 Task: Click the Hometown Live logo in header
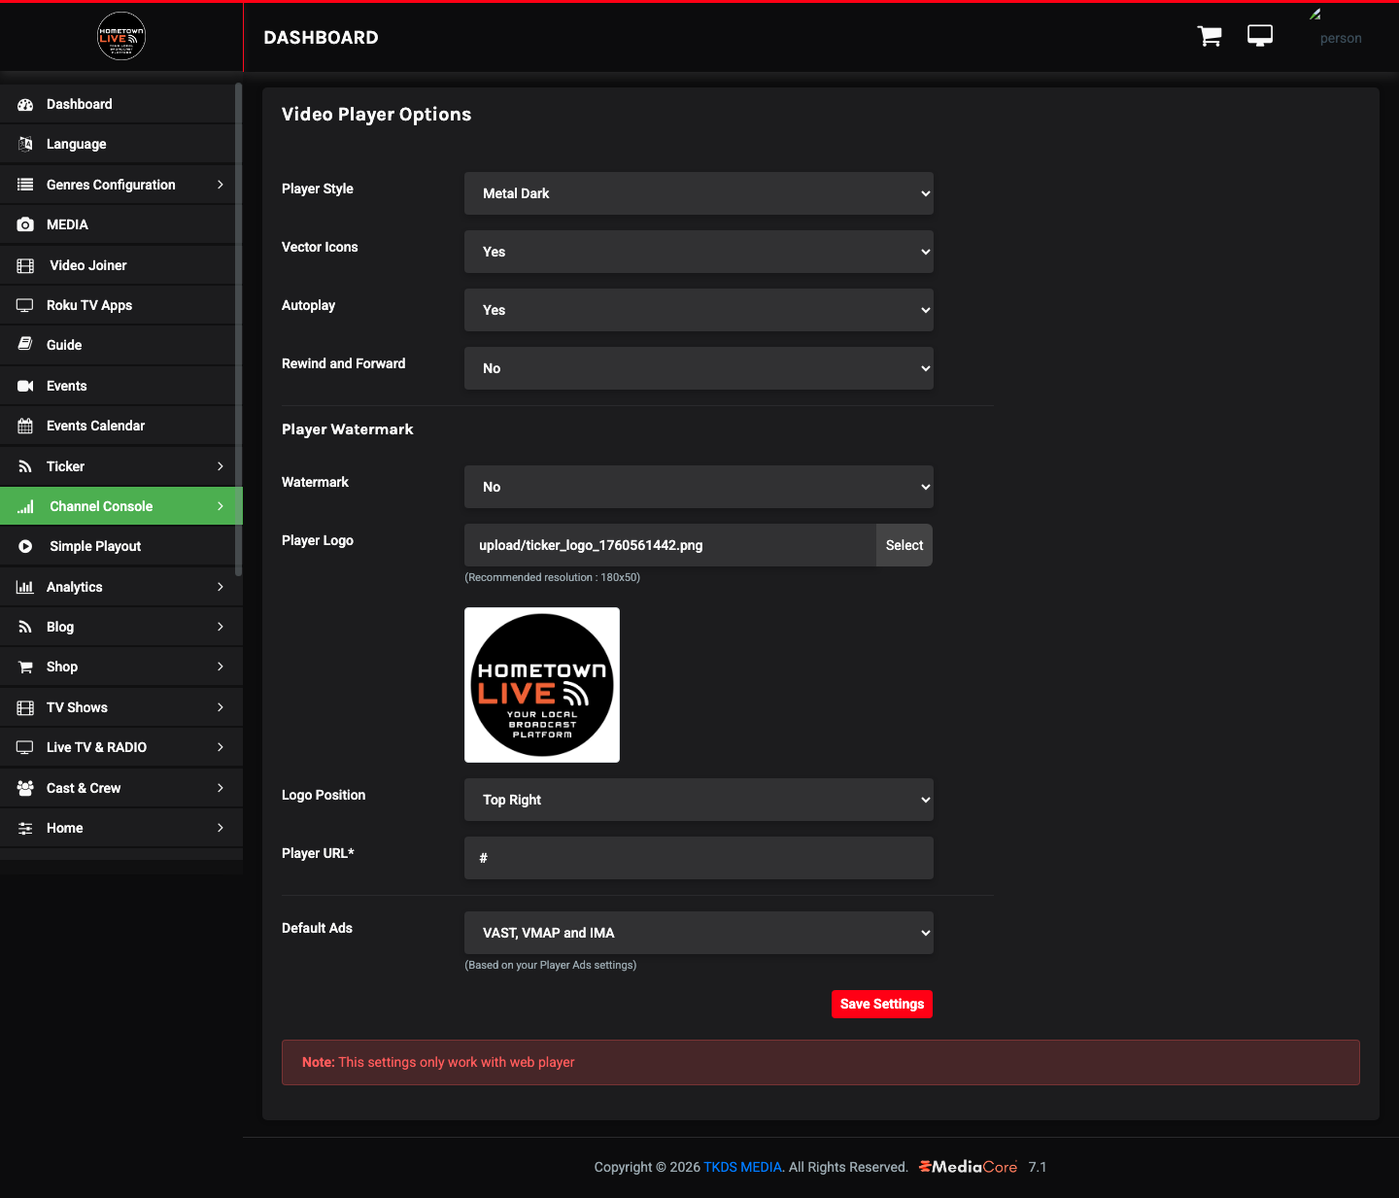(121, 37)
